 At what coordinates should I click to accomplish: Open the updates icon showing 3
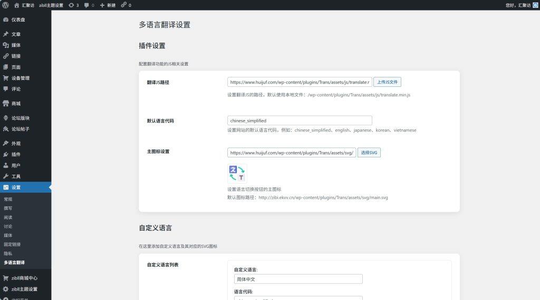point(71,5)
